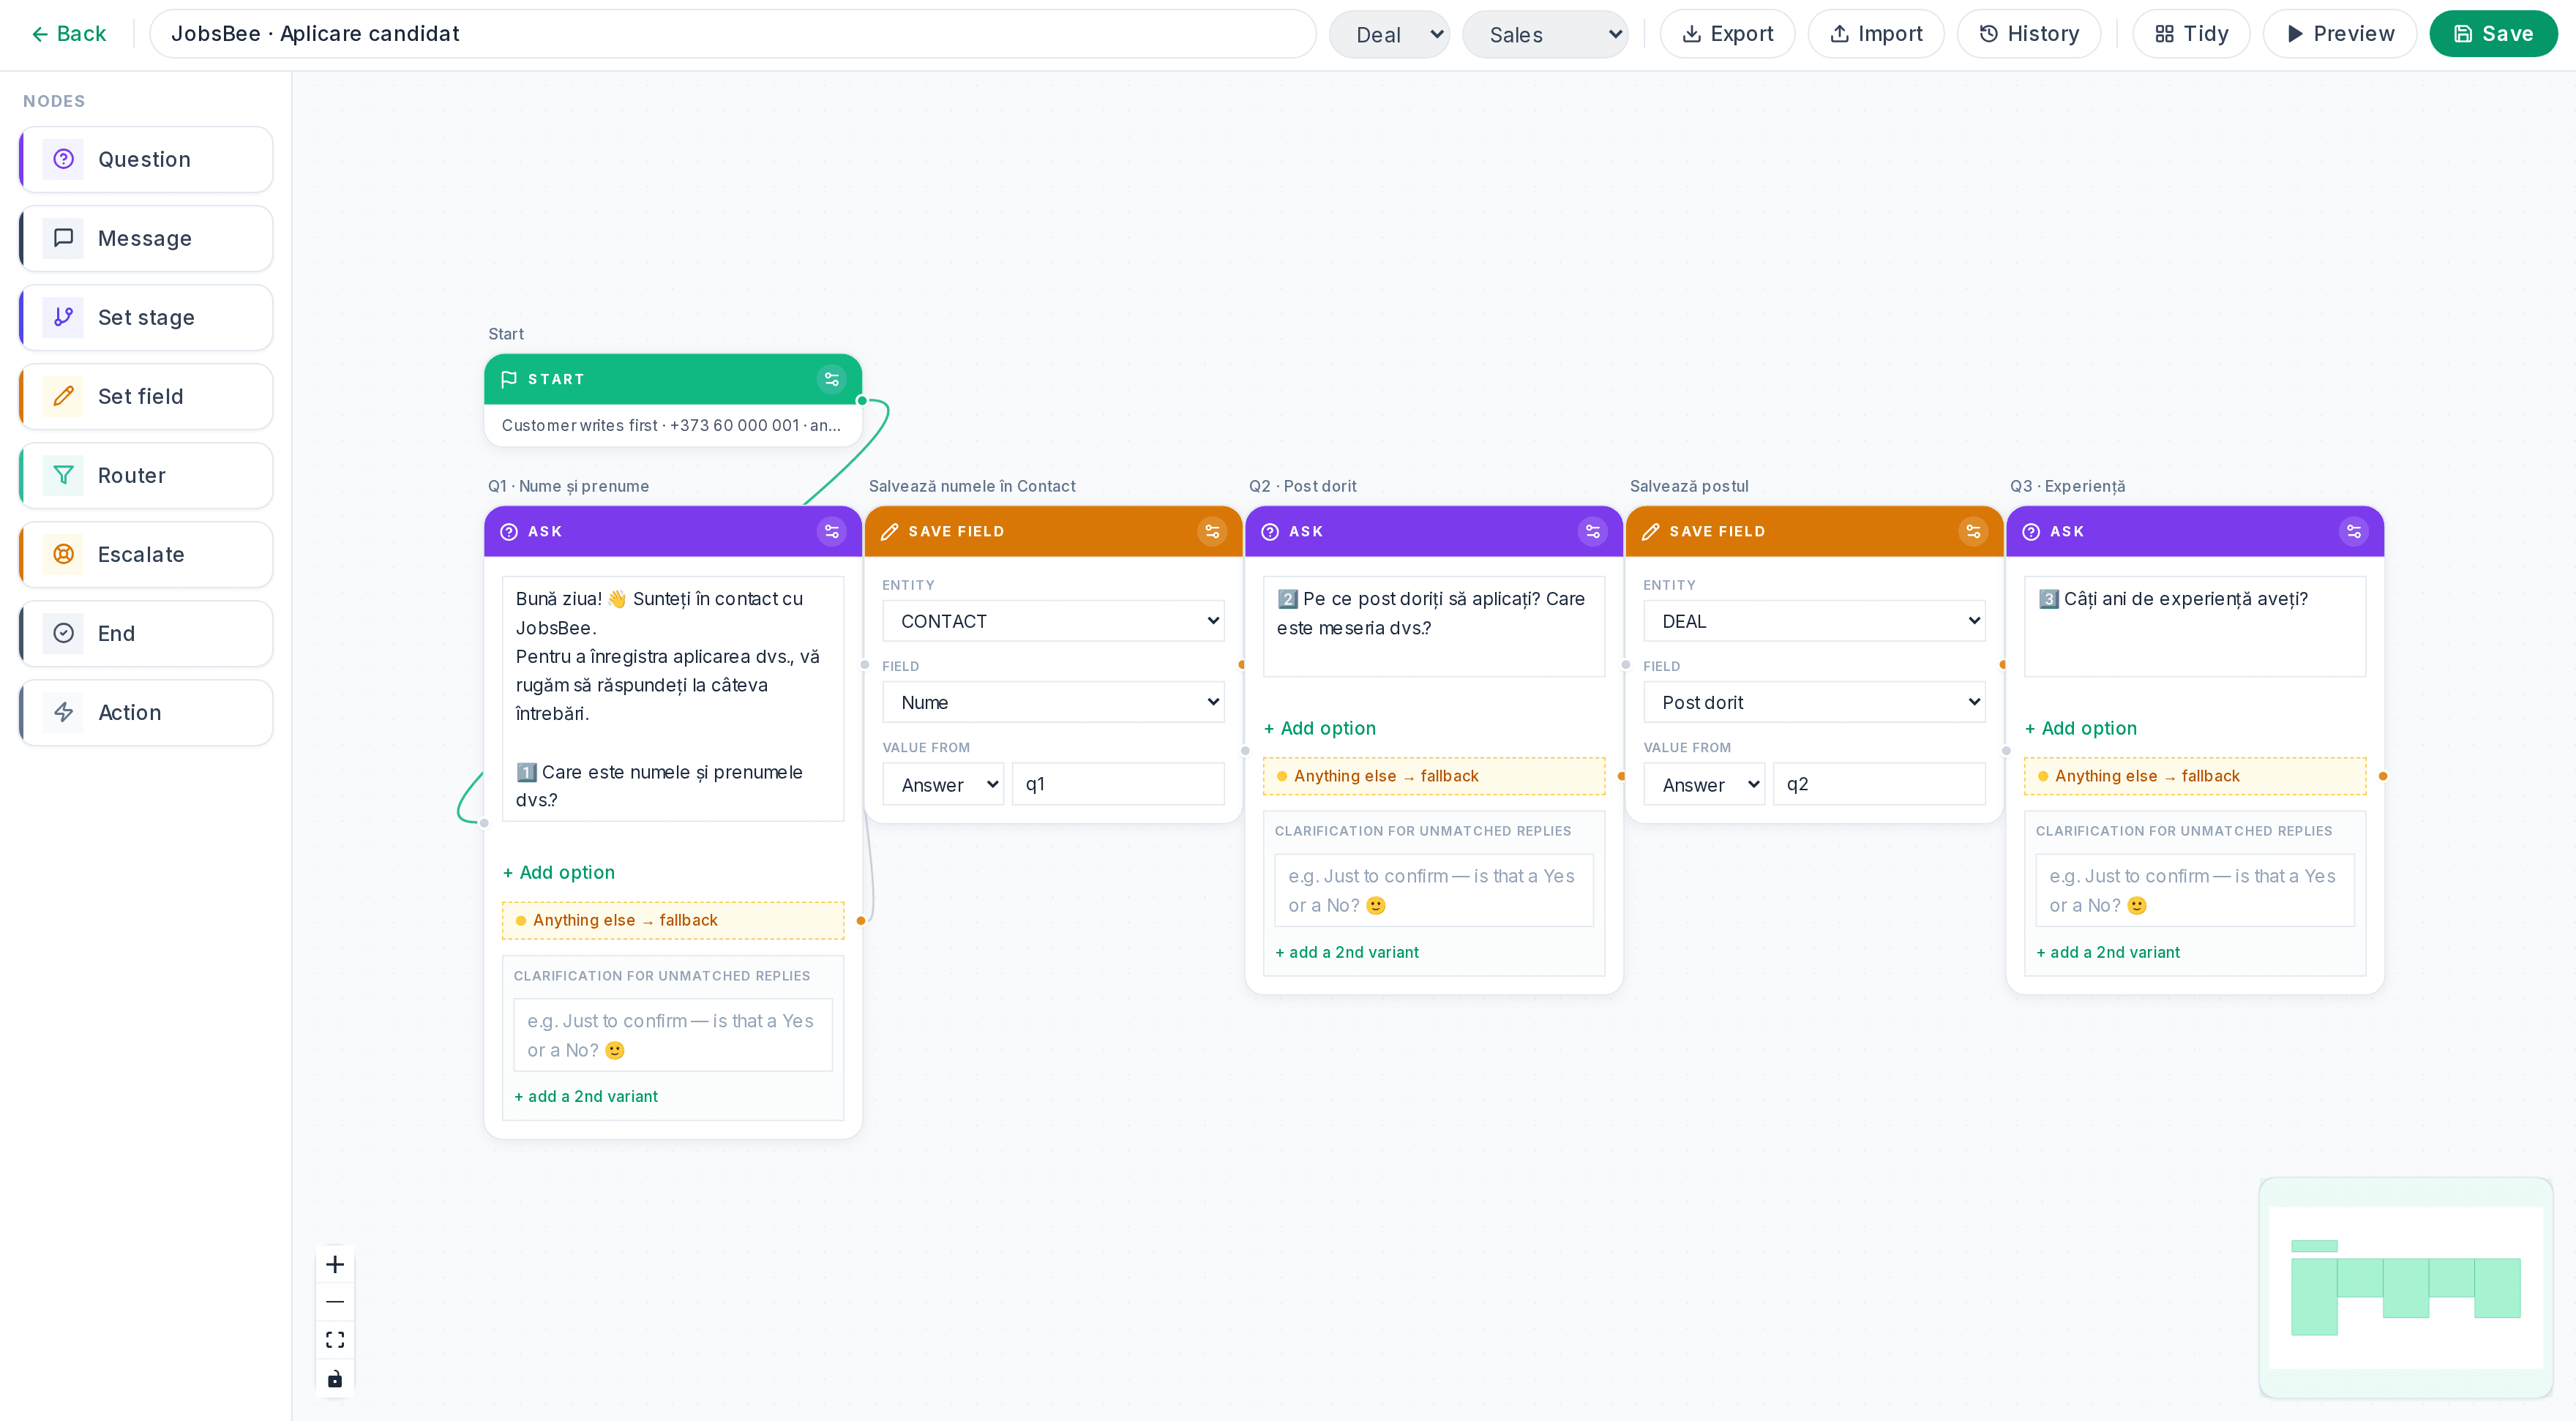Image resolution: width=2576 pixels, height=1421 pixels.
Task: Edit the Q2 Pe ce post question text
Action: 1434,626
